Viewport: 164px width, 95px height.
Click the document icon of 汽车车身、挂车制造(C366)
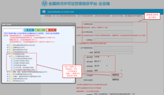[x=14, y=67]
